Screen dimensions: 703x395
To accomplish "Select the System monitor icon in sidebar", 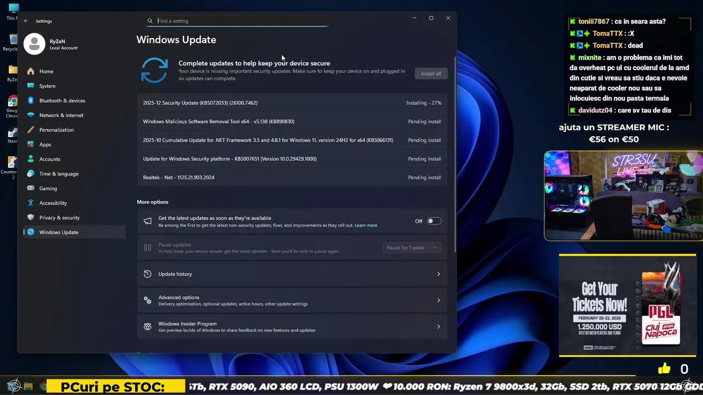I will [x=31, y=86].
